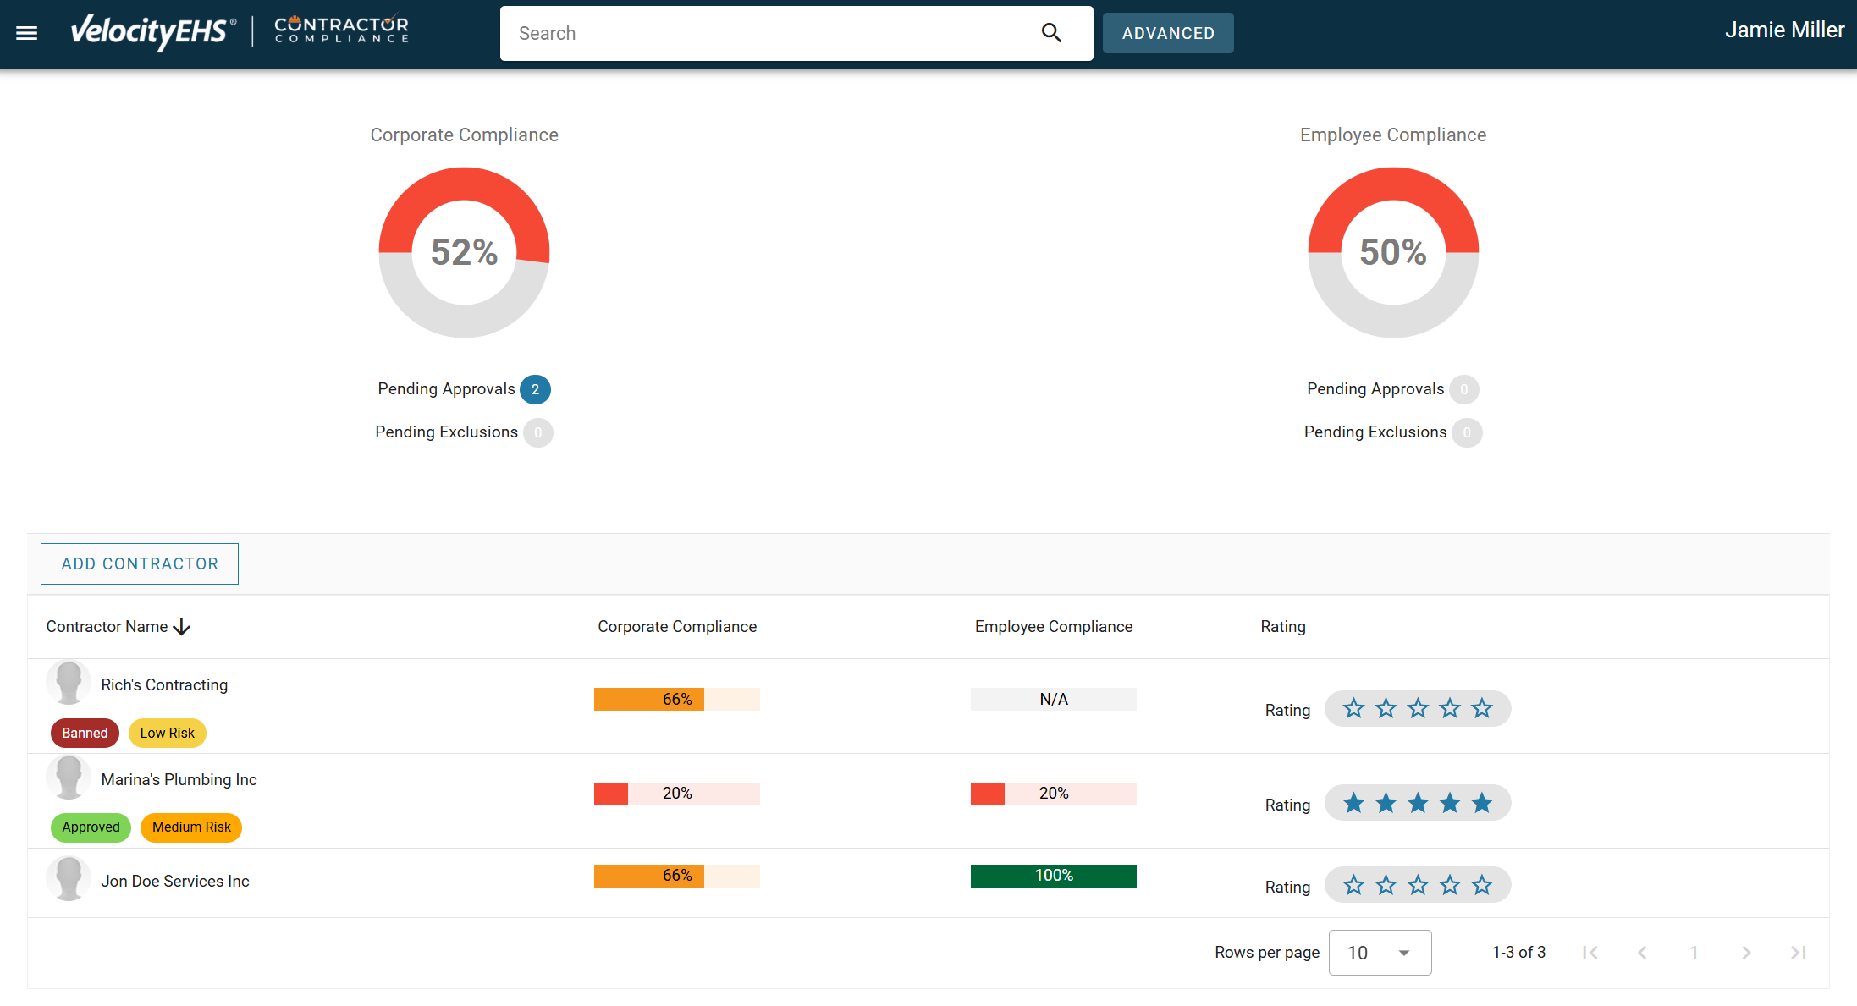Rate Rich's Contracting five stars
The height and width of the screenshot is (1006, 1857).
tap(1482, 708)
